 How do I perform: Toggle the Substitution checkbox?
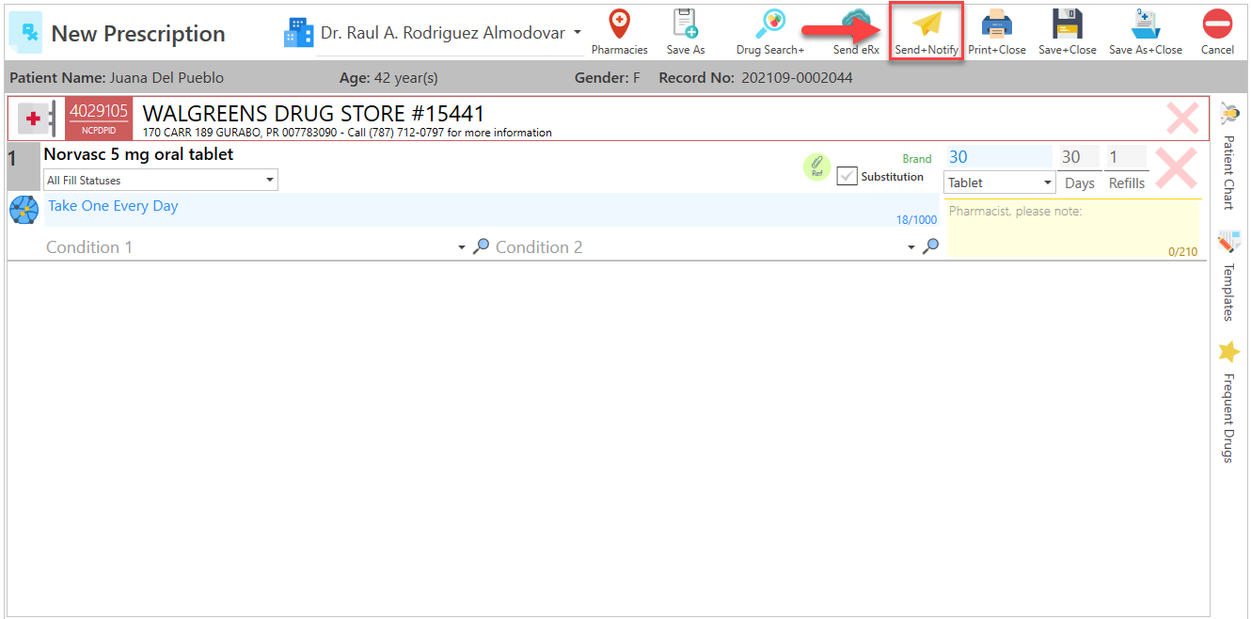click(847, 176)
